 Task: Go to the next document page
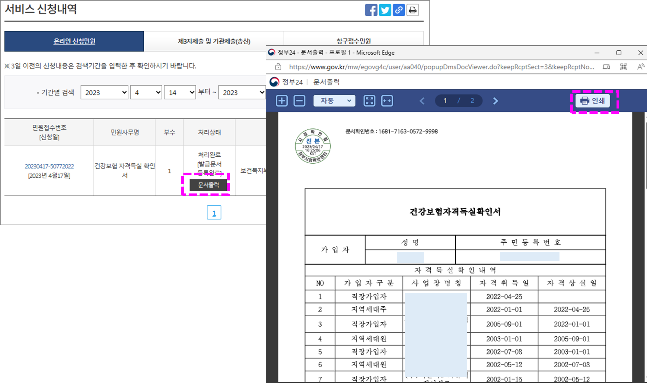coord(495,101)
